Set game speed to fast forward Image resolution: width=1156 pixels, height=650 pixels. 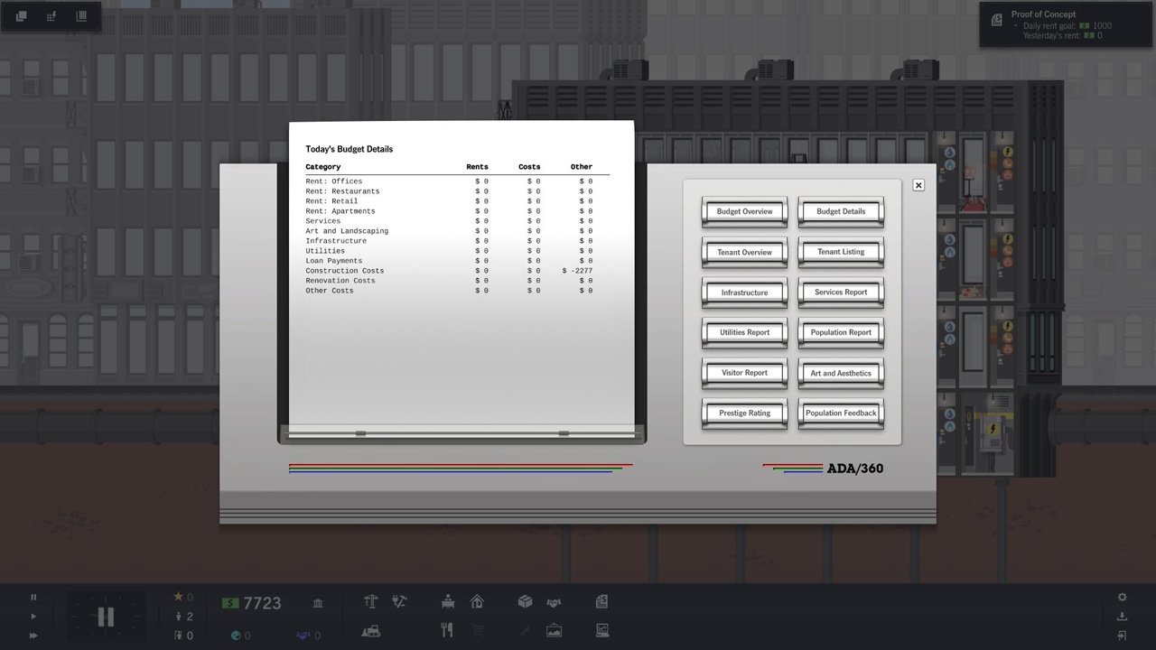[33, 636]
